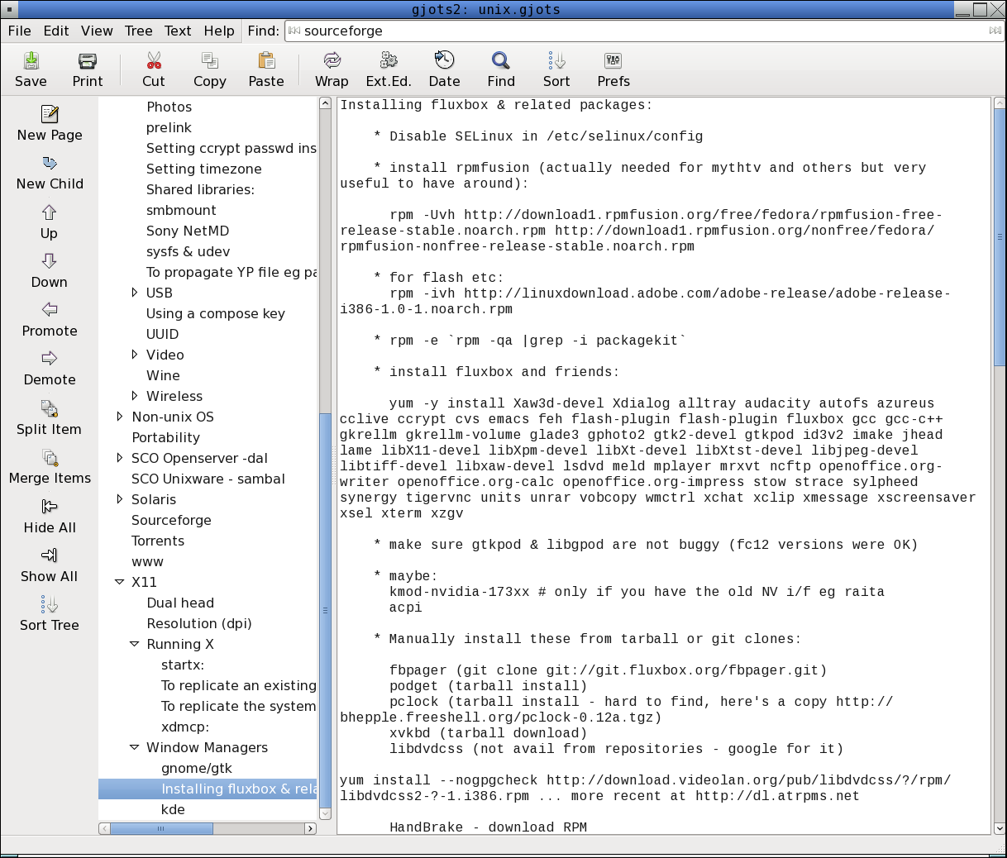1007x858 pixels.
Task: Insert the Date using the clock icon
Action: click(x=444, y=60)
